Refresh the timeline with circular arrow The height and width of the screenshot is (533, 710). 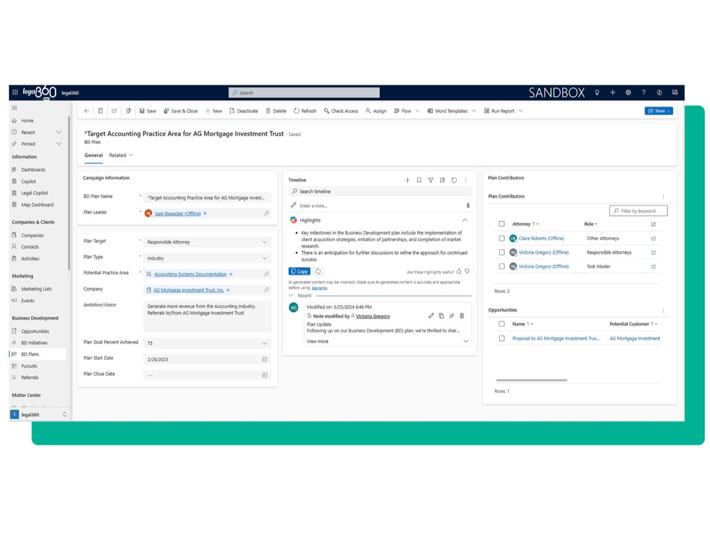click(454, 180)
